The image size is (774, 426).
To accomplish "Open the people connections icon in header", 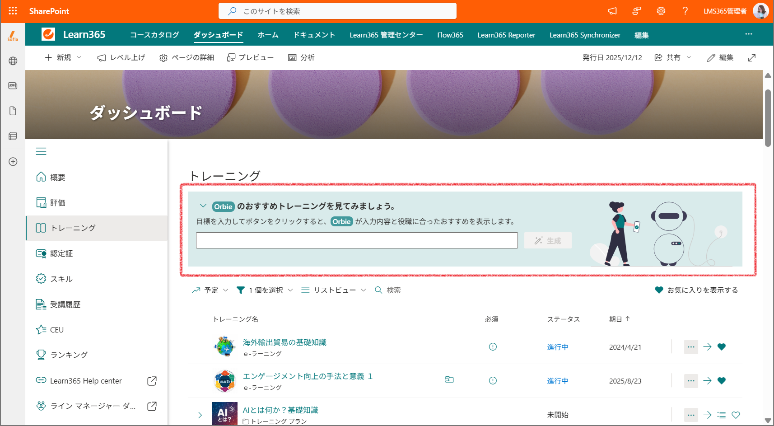I will [x=637, y=11].
